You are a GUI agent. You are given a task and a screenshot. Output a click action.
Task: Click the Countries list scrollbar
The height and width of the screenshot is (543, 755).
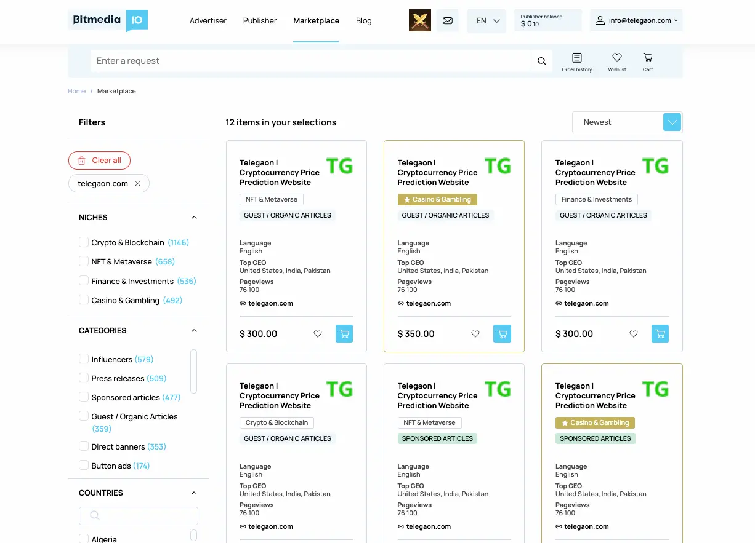pos(194,536)
